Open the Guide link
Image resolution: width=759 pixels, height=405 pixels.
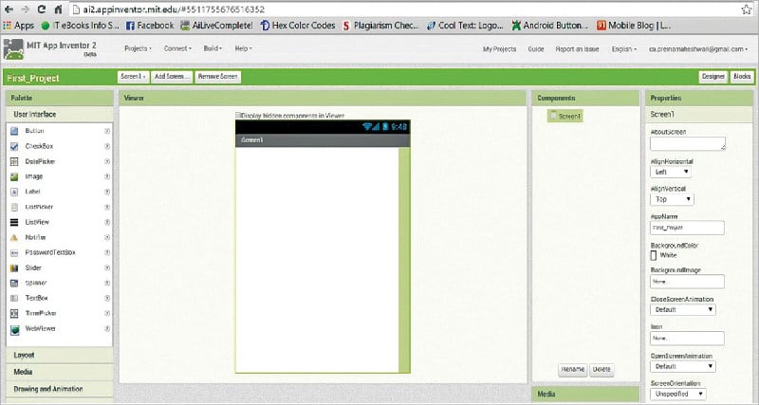[x=536, y=49]
